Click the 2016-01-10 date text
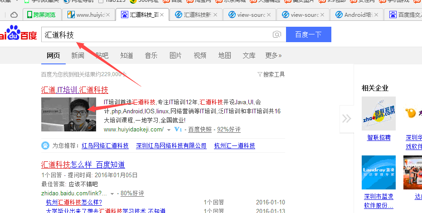Image resolution: width=422 pixels, height=213 pixels. [270, 202]
